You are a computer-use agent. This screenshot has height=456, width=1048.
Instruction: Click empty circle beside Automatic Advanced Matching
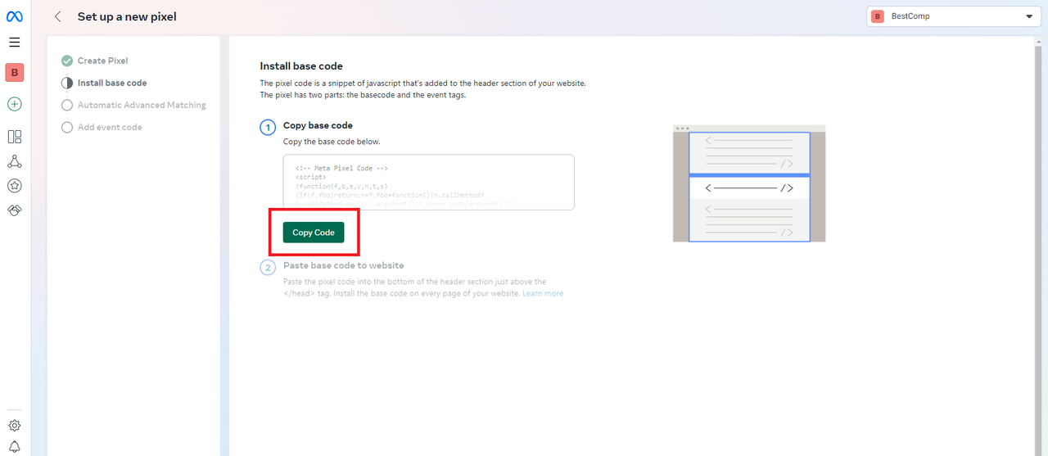(x=67, y=105)
